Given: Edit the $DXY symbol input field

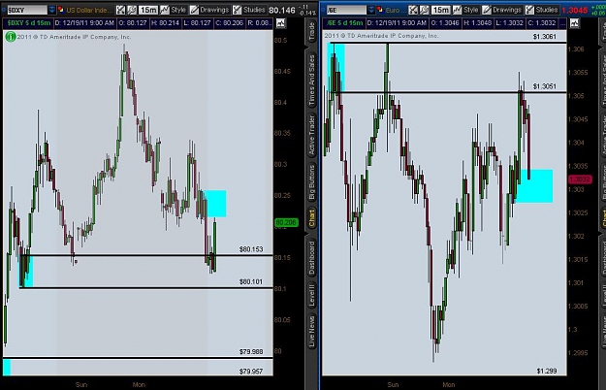Looking at the screenshot, I should tap(27, 10).
